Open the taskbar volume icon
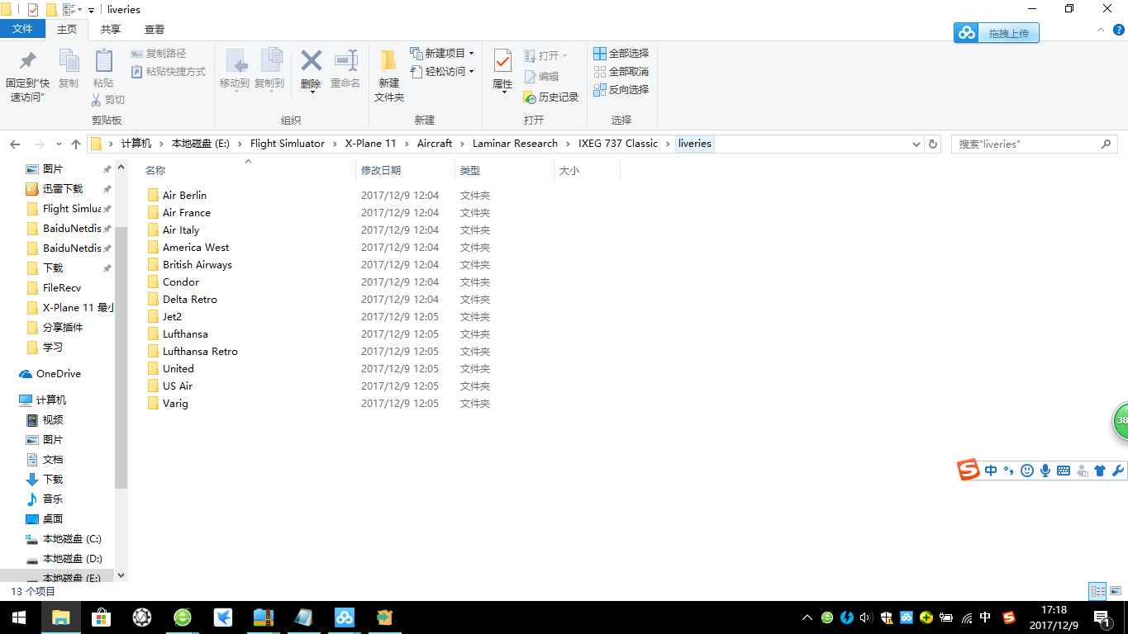The height and width of the screenshot is (634, 1128). pyautogui.click(x=866, y=617)
